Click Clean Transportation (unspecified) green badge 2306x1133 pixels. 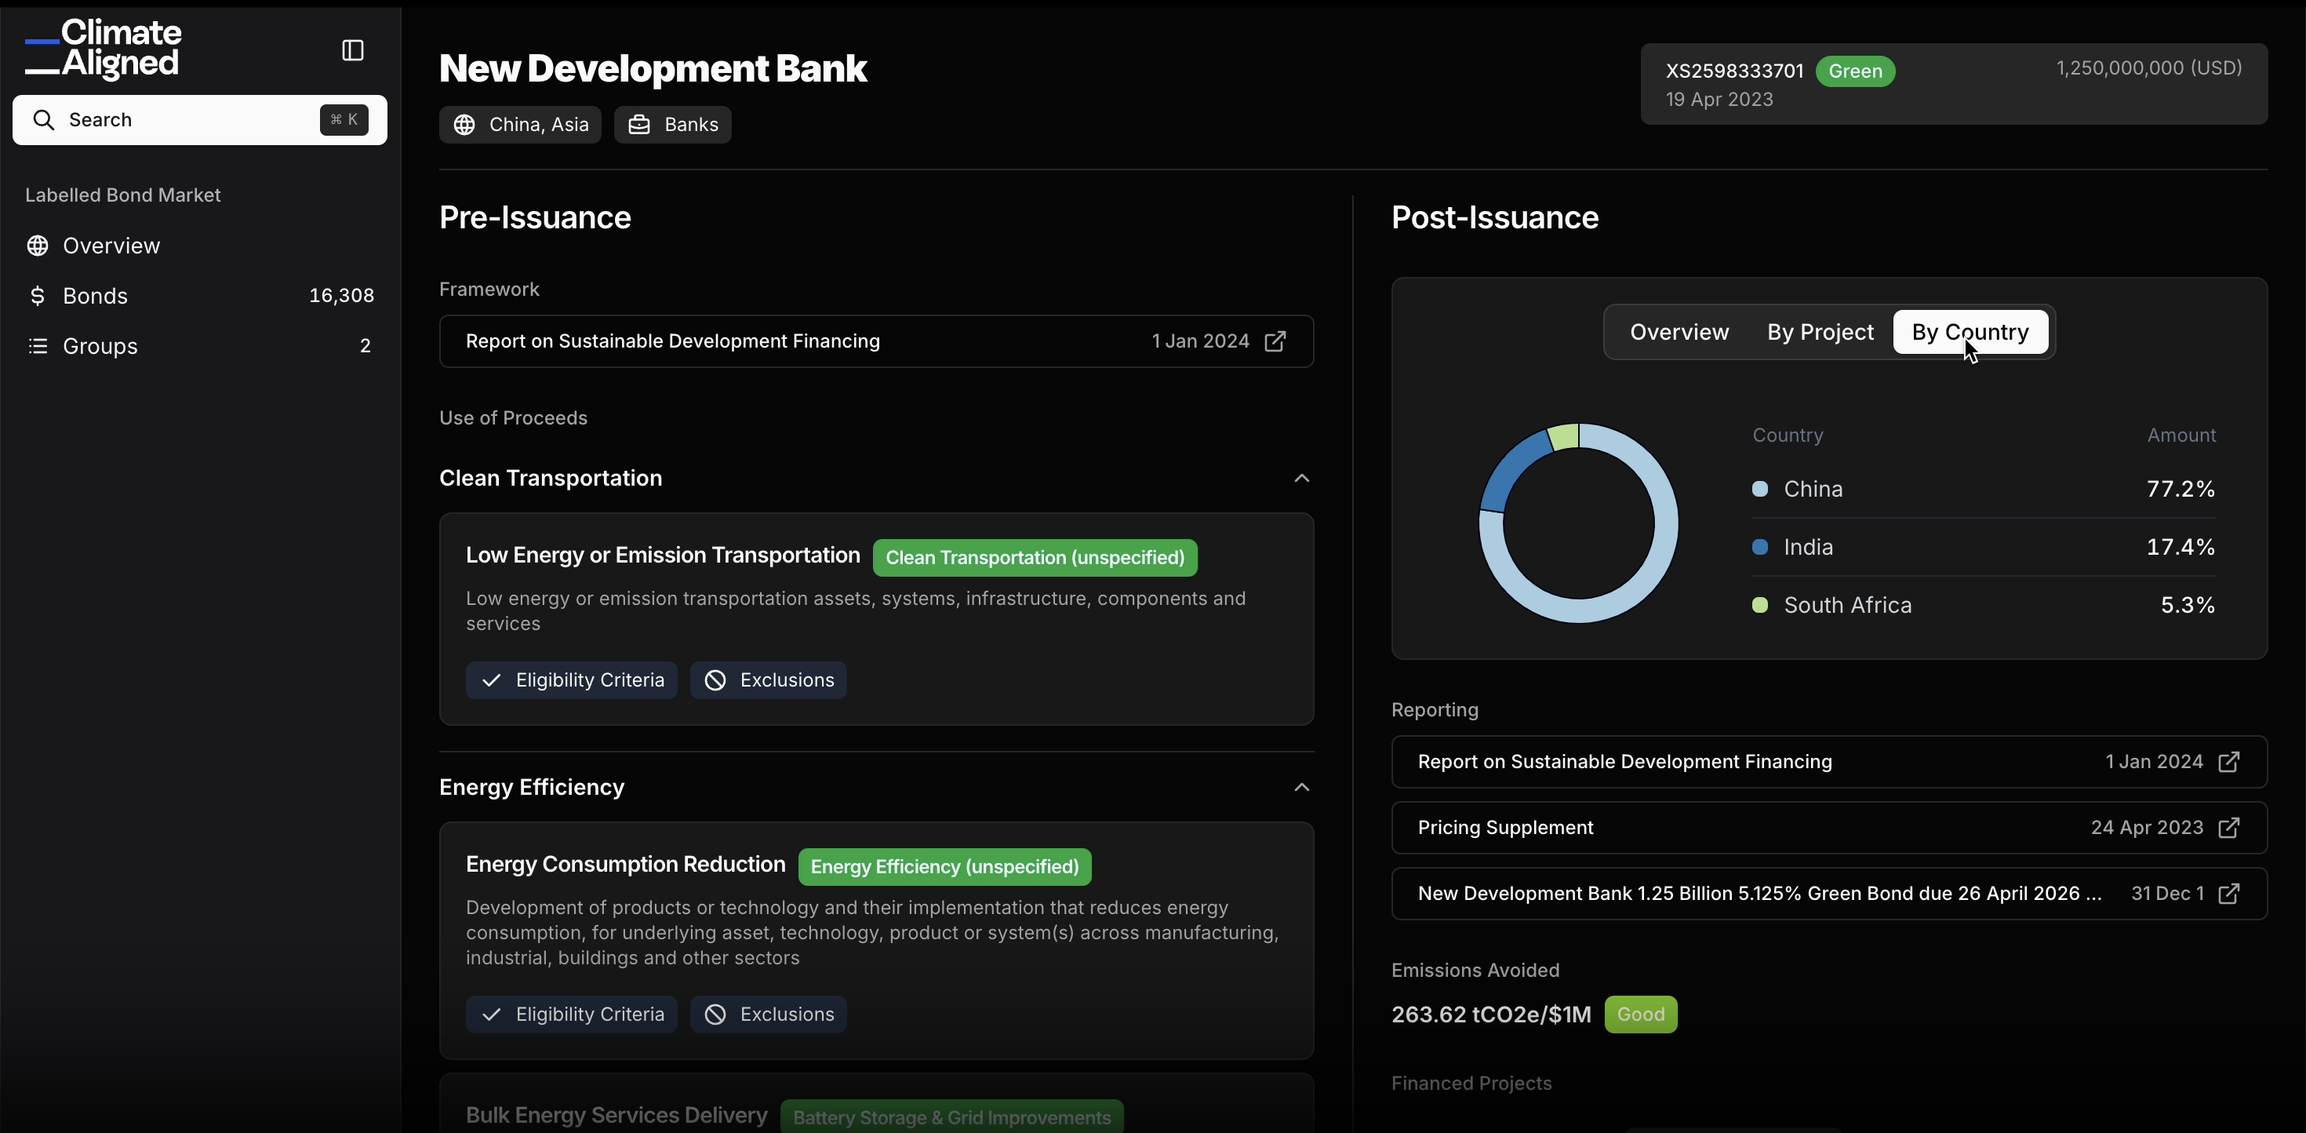point(1035,558)
